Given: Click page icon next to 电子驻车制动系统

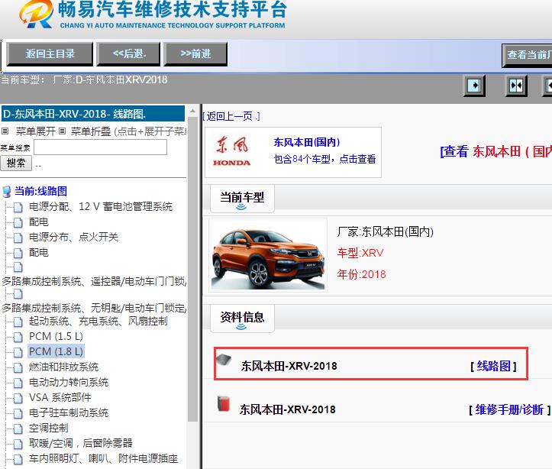Looking at the screenshot, I should pyautogui.click(x=18, y=413).
